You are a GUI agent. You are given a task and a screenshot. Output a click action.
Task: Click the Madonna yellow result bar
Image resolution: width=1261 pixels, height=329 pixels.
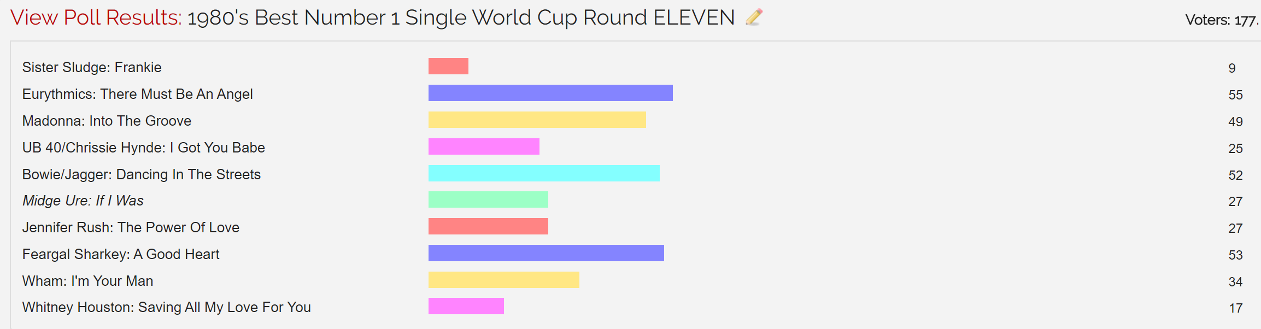click(537, 120)
